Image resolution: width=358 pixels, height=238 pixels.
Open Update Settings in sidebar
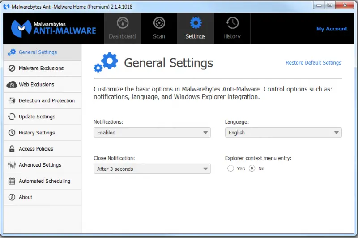[x=43, y=117]
